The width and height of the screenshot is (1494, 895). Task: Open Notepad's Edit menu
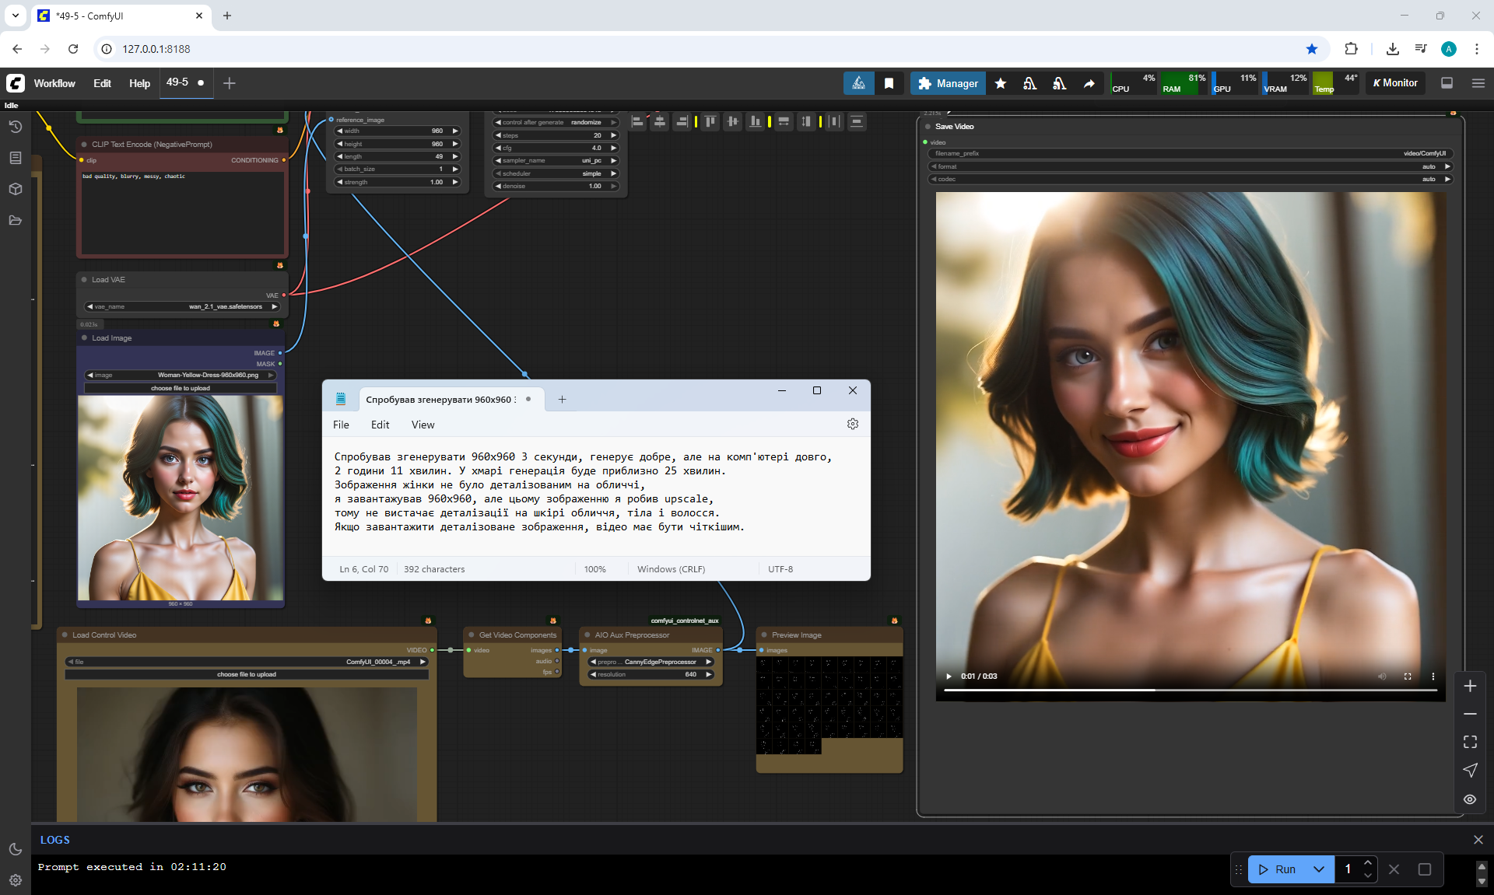tap(380, 425)
